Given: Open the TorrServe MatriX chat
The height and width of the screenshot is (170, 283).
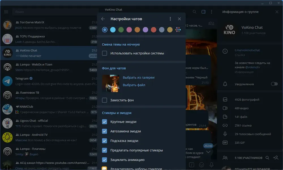Looking at the screenshot, I should [49, 25].
